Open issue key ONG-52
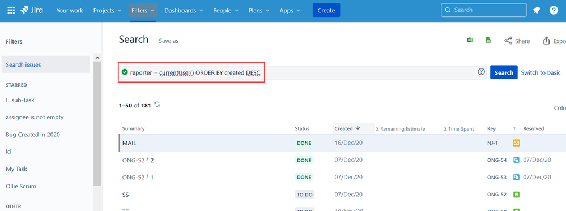The width and height of the screenshot is (566, 211). [x=497, y=195]
